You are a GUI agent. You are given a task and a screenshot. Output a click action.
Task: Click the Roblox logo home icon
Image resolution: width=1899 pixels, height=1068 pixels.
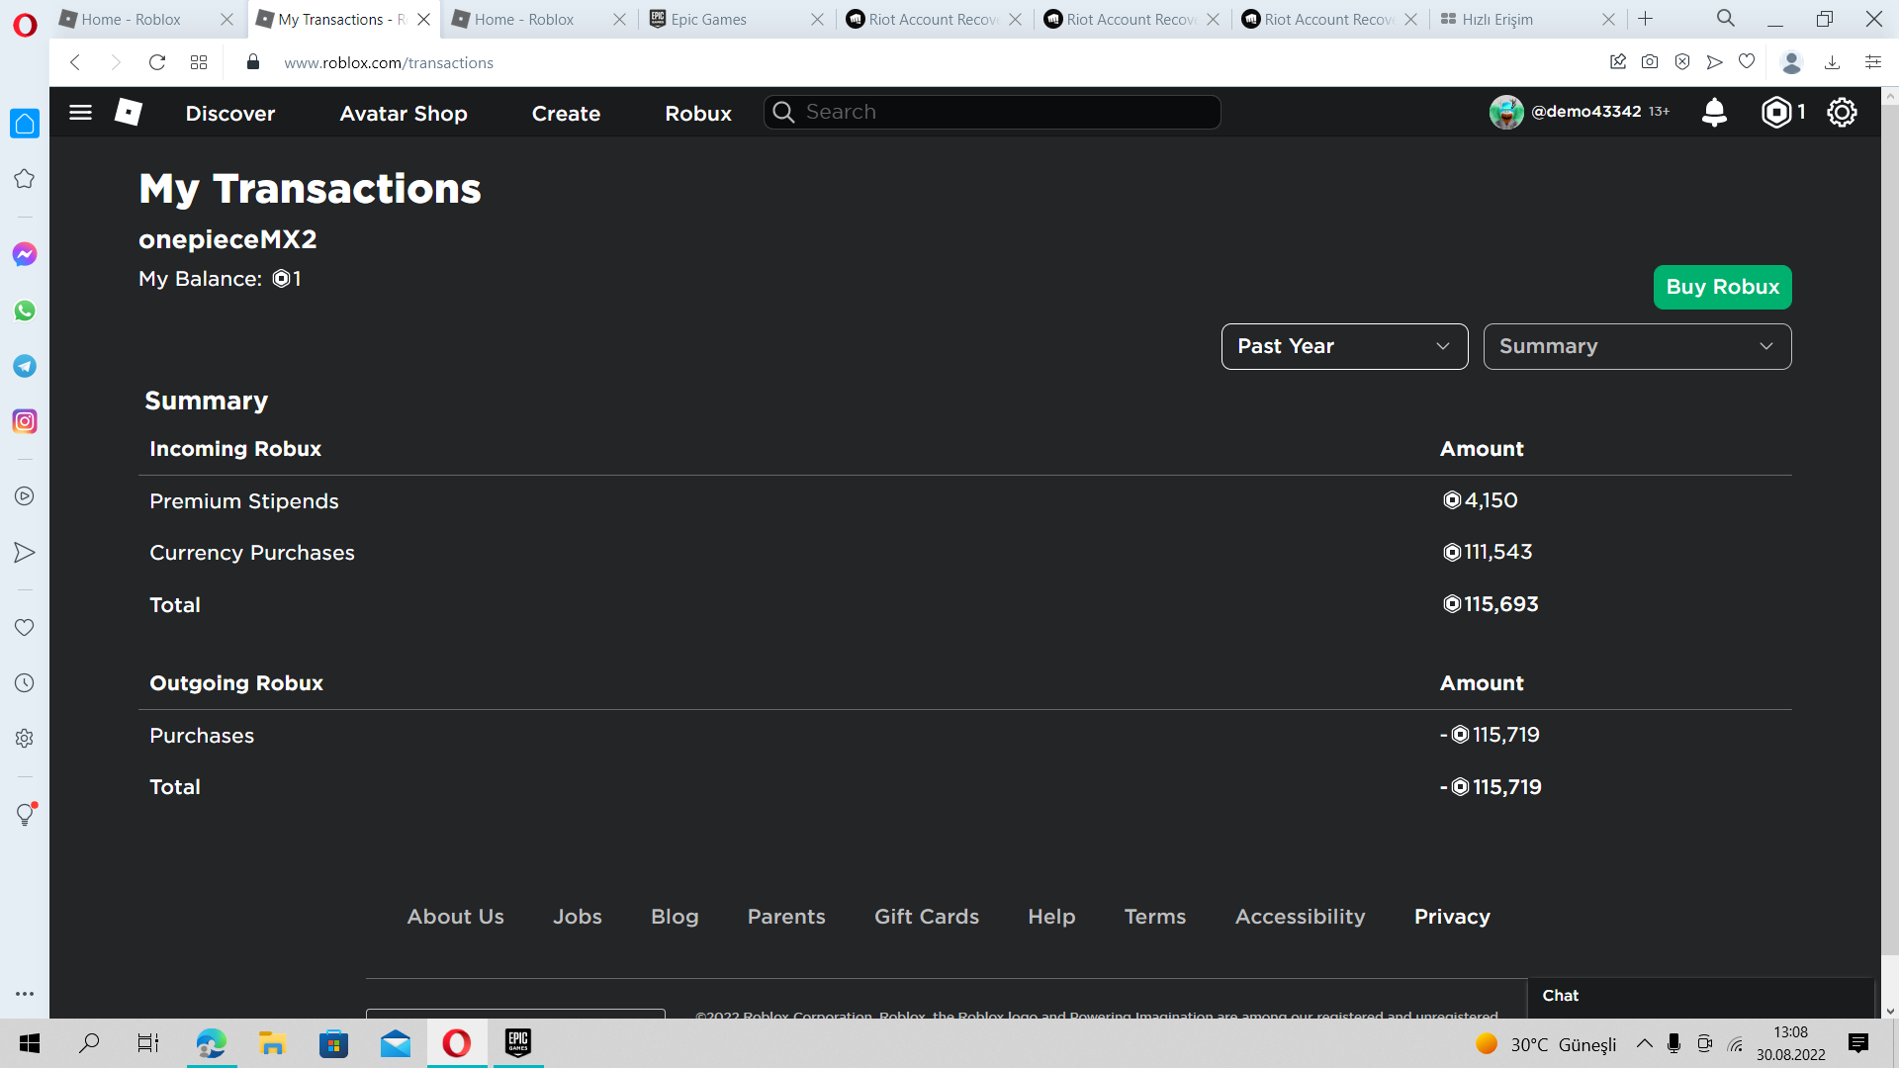click(x=129, y=113)
